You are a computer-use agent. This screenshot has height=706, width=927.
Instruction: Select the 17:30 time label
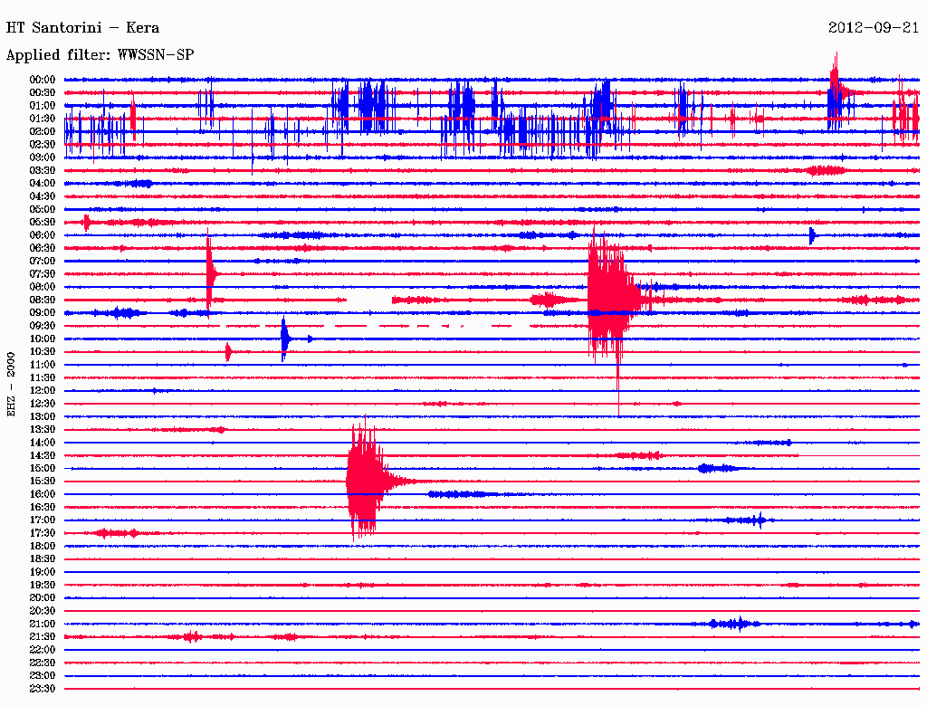point(43,533)
